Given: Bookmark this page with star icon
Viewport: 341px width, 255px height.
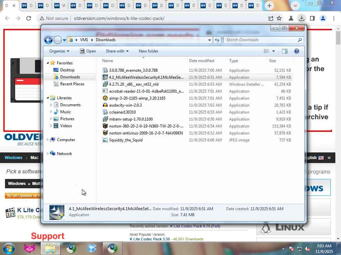Looking at the screenshot, I should pyautogui.click(x=279, y=18).
